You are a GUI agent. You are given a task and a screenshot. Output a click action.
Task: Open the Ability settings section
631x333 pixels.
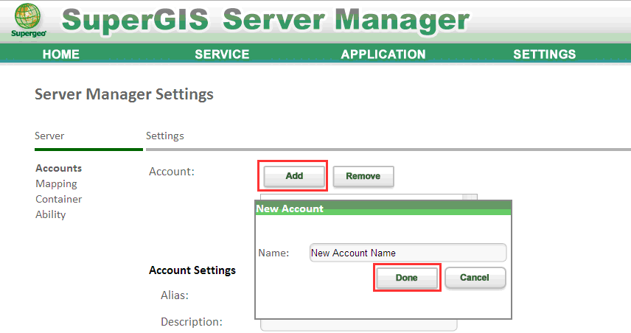[x=50, y=215]
